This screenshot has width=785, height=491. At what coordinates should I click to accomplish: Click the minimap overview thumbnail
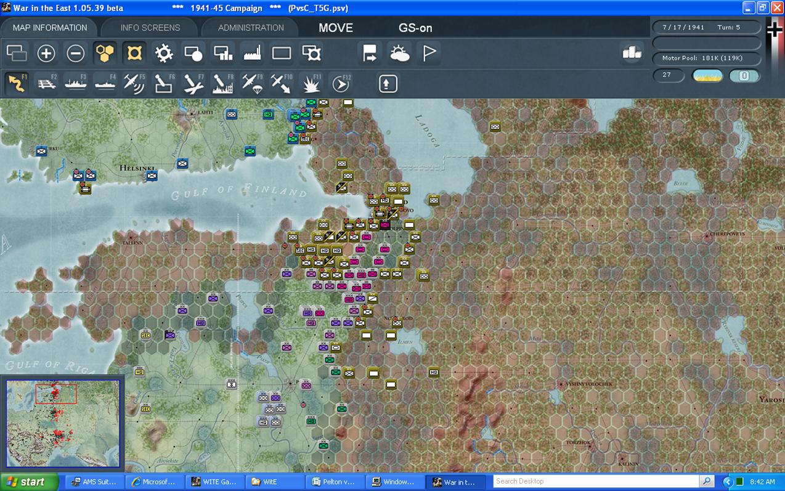(x=63, y=424)
